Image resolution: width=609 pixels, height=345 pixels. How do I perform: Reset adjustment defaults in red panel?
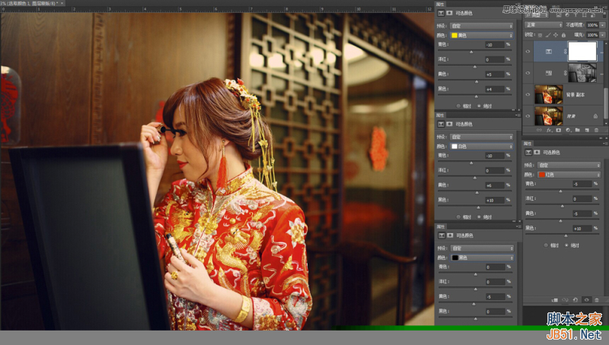576,300
